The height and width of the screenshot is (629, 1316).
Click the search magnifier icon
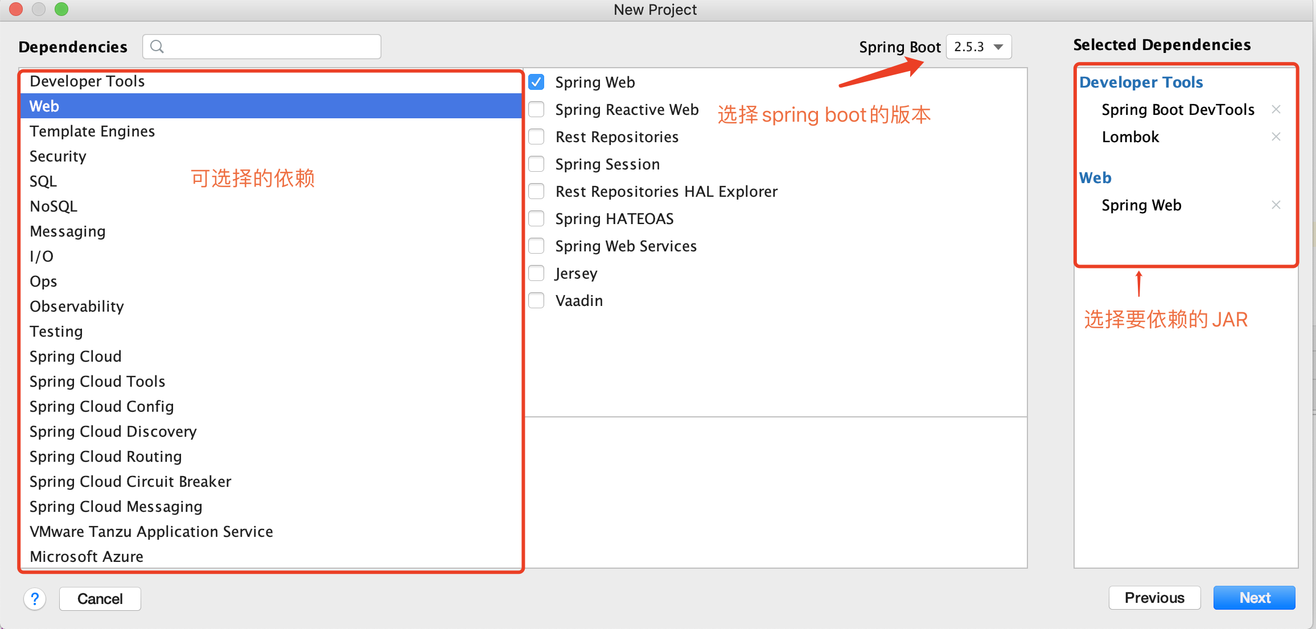pyautogui.click(x=157, y=47)
